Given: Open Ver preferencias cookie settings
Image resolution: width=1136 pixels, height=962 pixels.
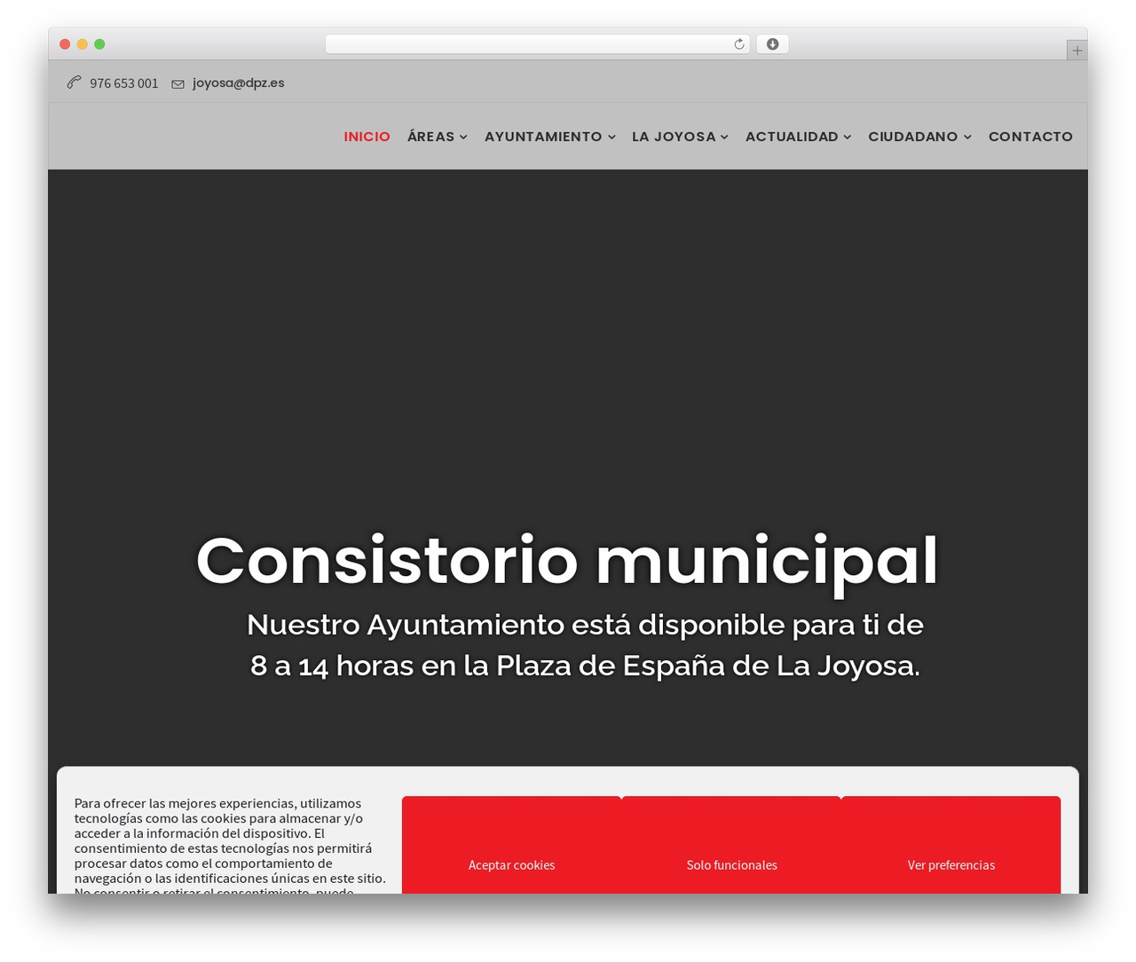Looking at the screenshot, I should tap(951, 845).
